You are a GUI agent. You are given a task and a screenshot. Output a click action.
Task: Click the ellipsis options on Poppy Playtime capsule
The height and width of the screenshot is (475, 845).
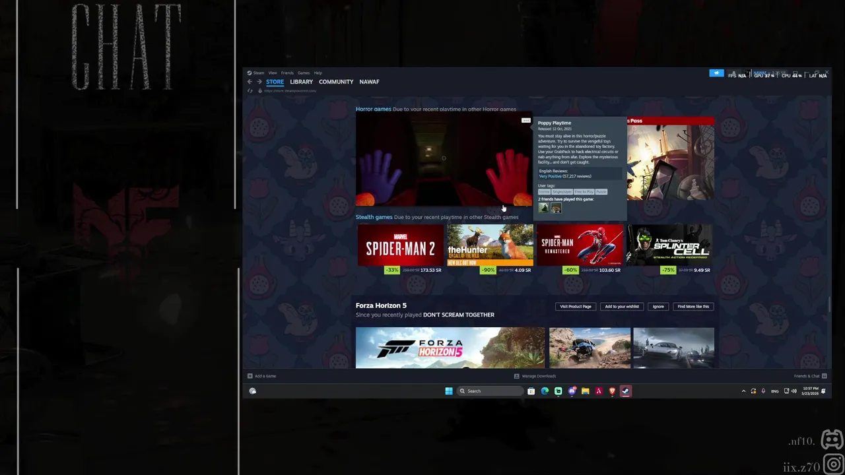525,120
